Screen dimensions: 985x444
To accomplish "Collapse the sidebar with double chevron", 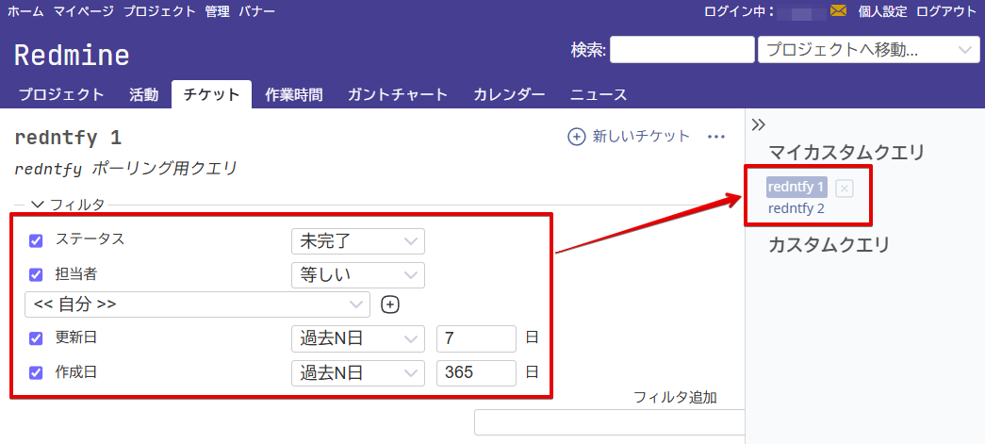I will pyautogui.click(x=758, y=124).
